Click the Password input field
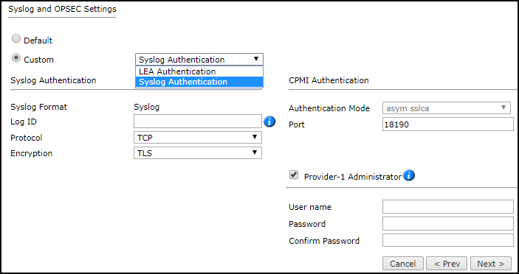Viewport: 519px width, 274px height. tap(448, 223)
